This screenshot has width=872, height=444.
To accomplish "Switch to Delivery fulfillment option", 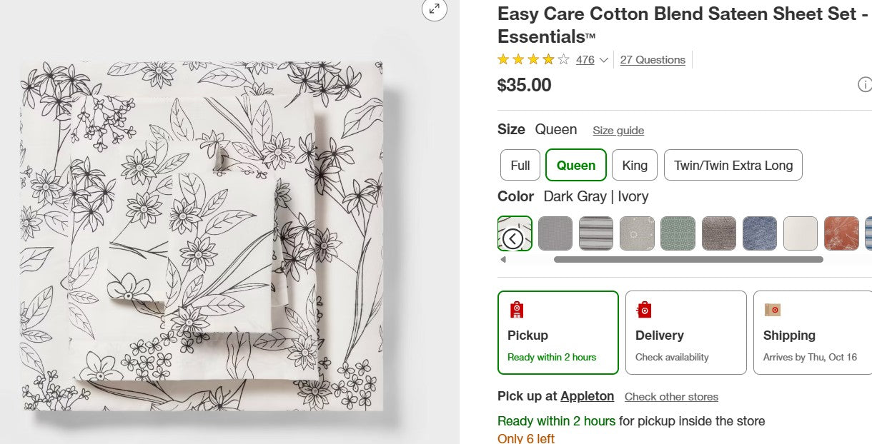I will [x=685, y=333].
